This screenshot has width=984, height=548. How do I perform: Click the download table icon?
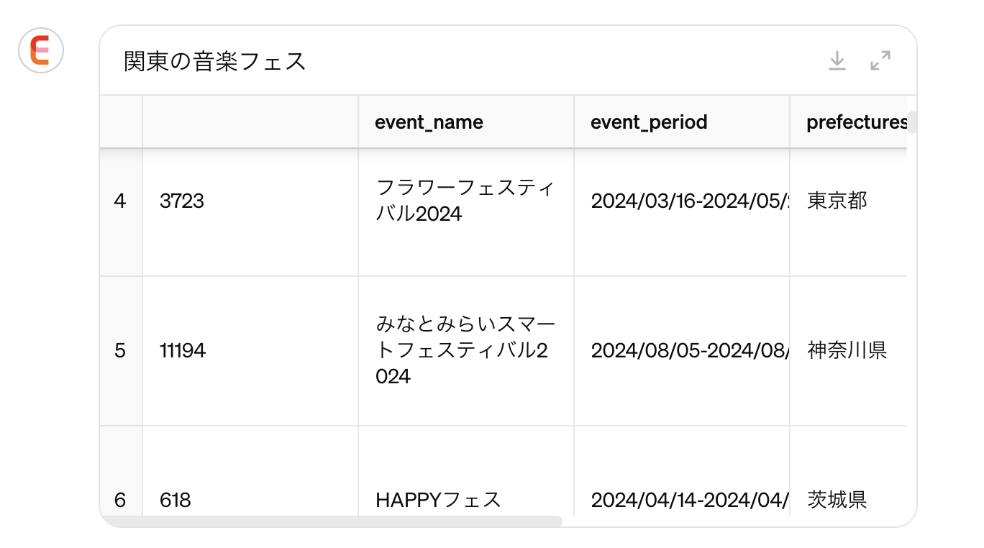837,61
